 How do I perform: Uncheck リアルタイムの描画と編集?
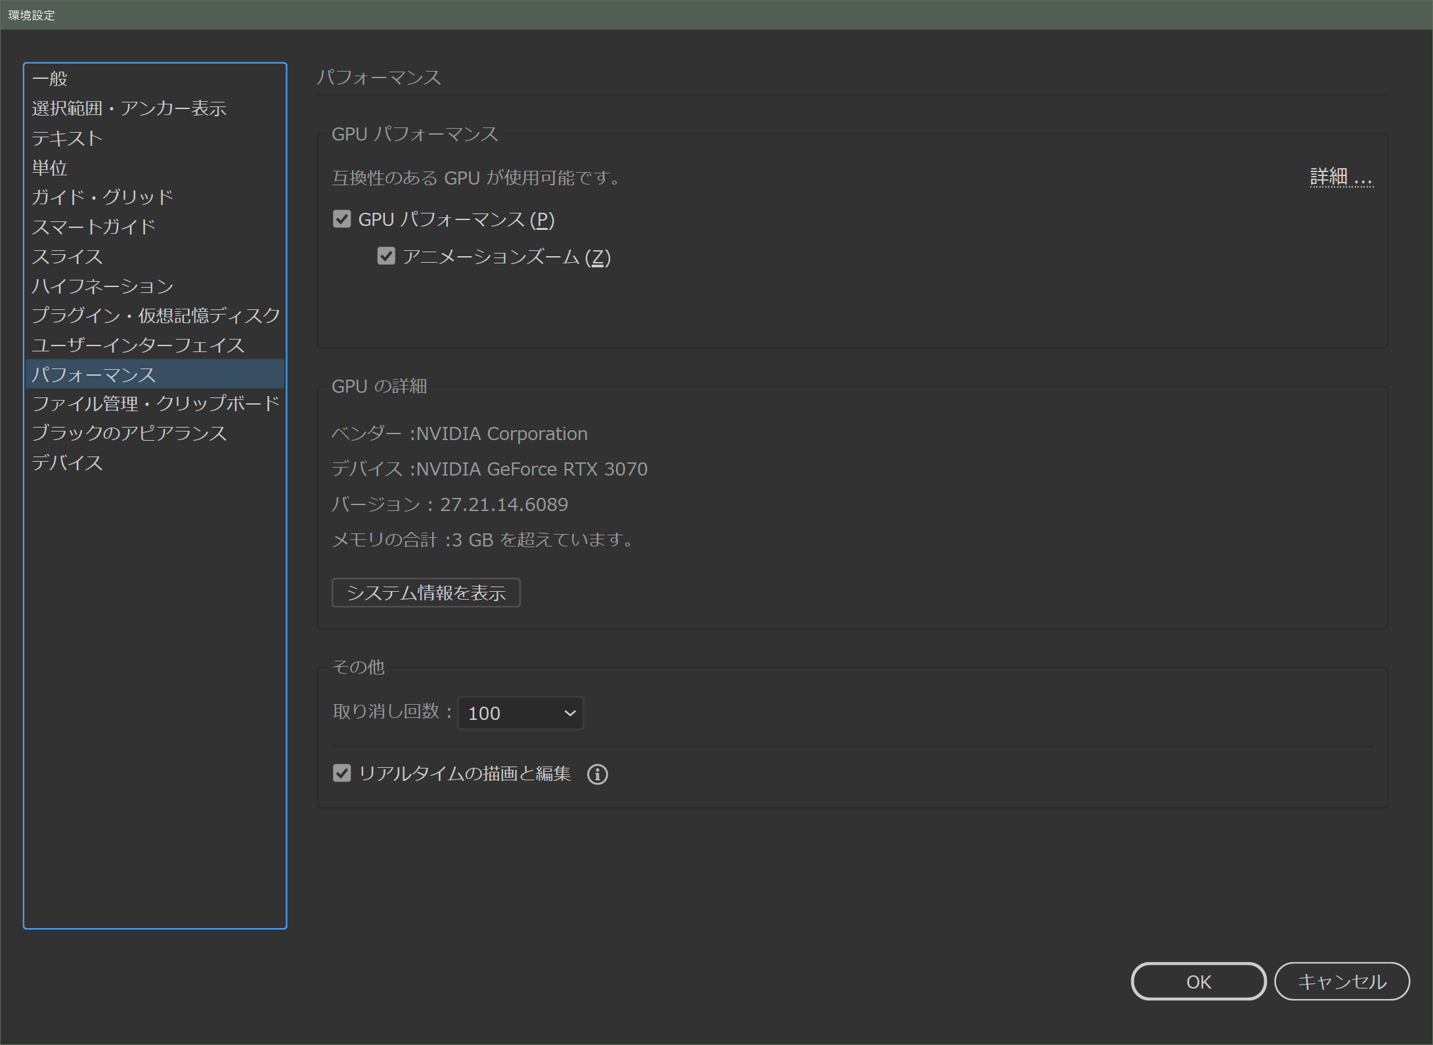click(x=342, y=773)
